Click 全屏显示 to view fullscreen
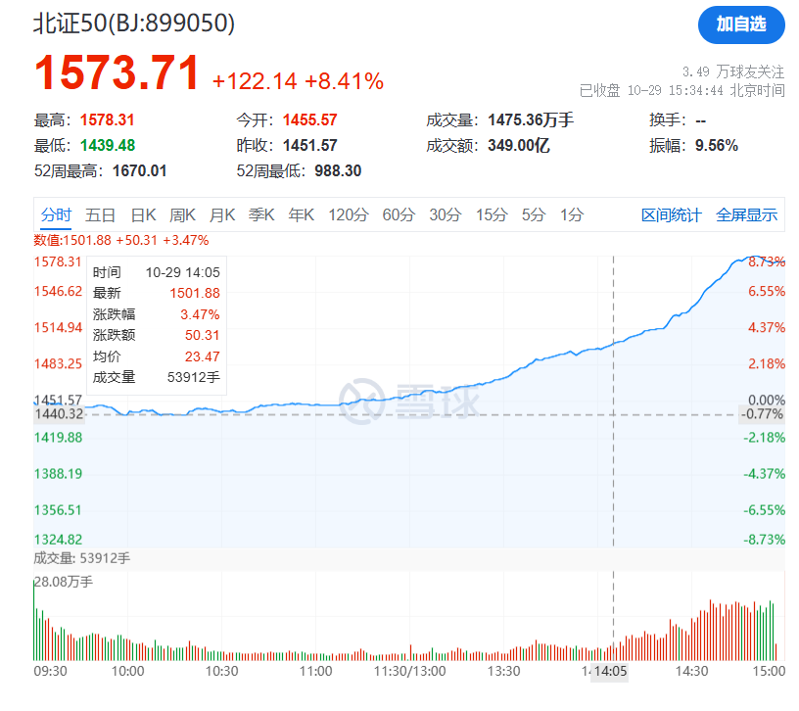 click(746, 215)
